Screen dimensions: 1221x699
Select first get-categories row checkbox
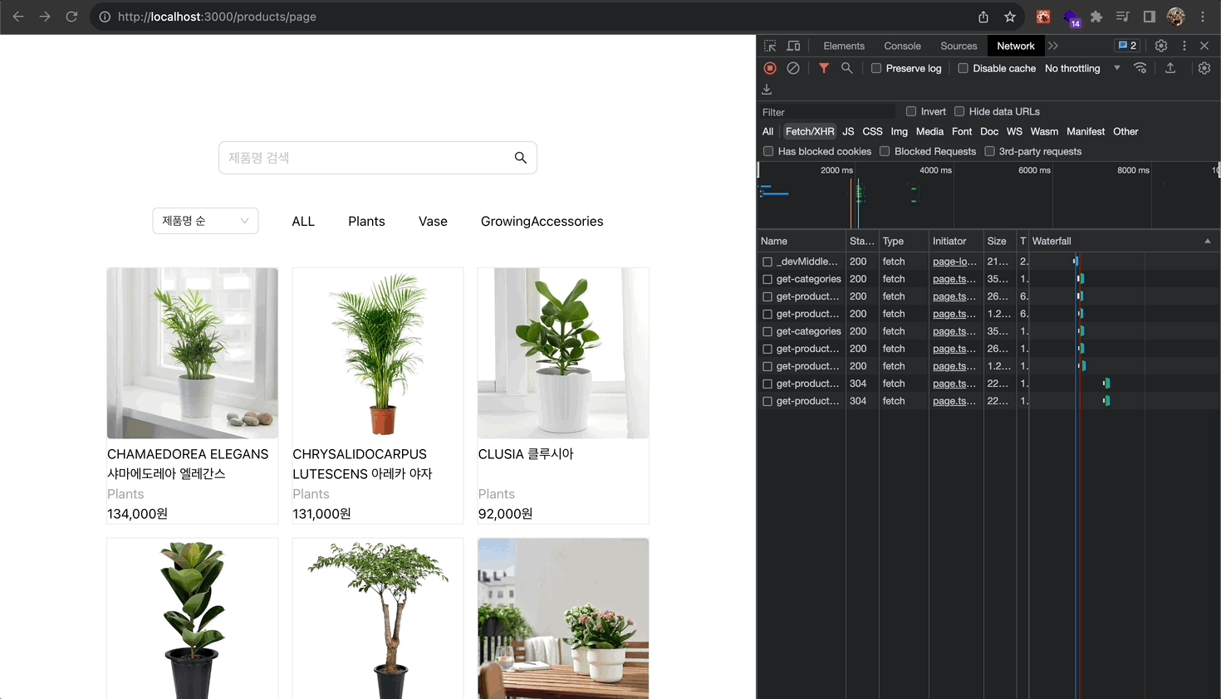click(767, 279)
